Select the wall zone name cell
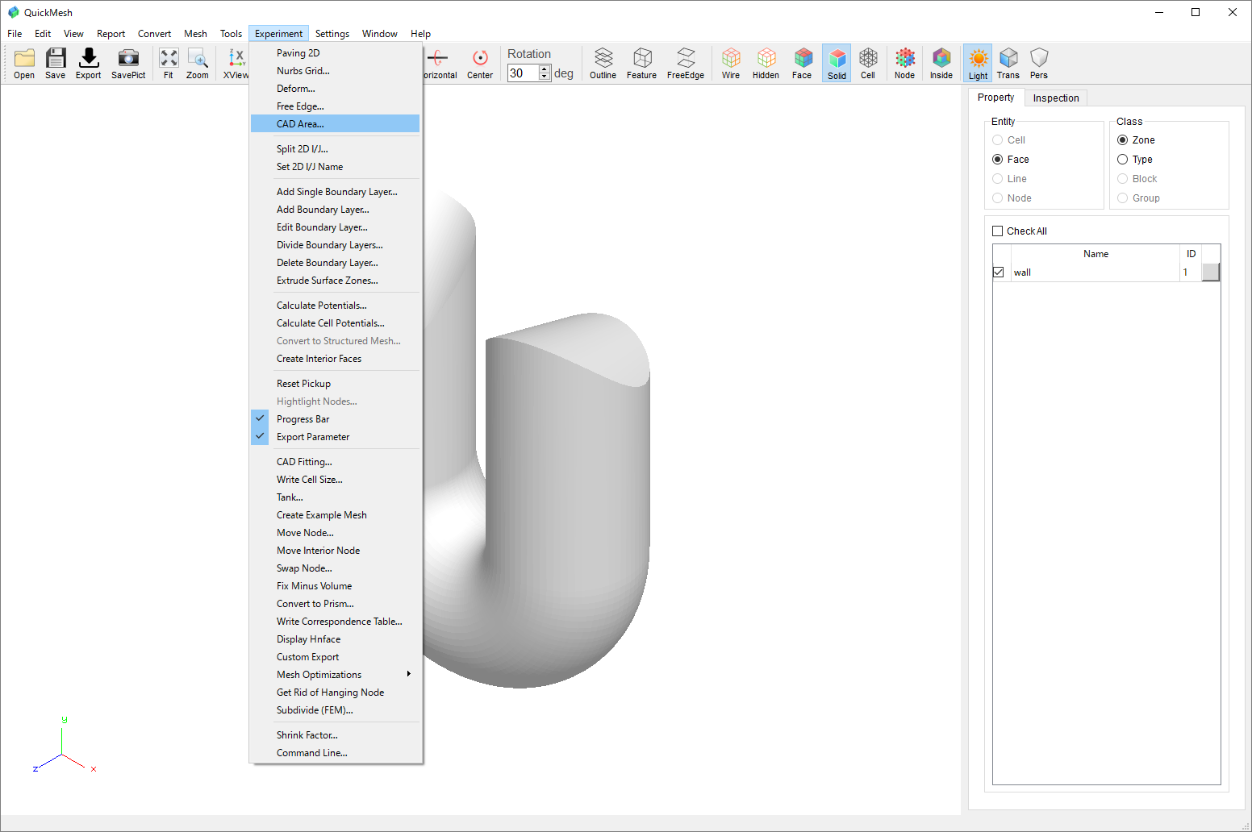 point(1095,272)
